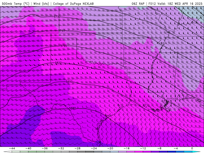Click the "College of DuPage NEXLAB" text
204x153 pixels.
73,4
